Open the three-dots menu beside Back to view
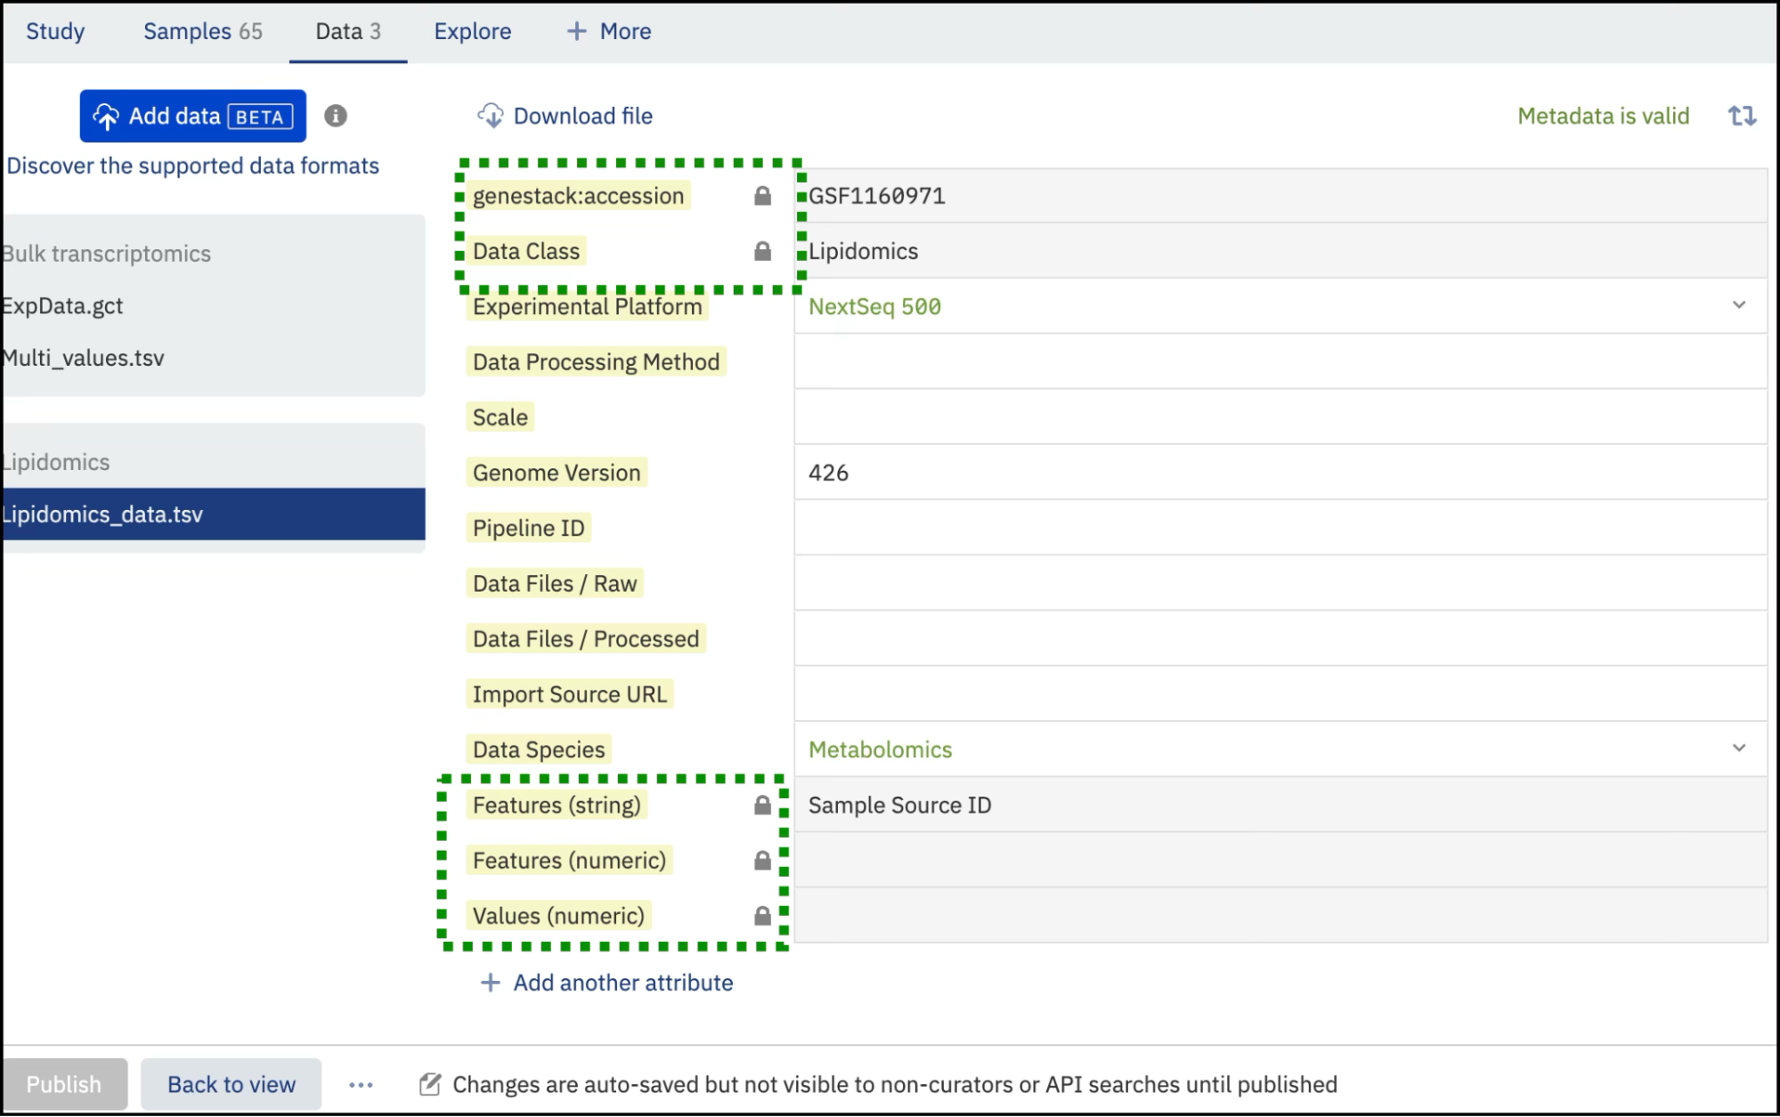Screen dimensions: 1780x1117 [361, 1084]
